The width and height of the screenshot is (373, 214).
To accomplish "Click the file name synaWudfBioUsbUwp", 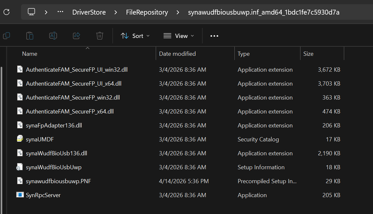I will click(x=53, y=167).
